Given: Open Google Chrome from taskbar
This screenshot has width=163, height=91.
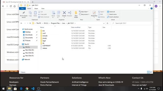Looking at the screenshot, I should pos(27,89).
